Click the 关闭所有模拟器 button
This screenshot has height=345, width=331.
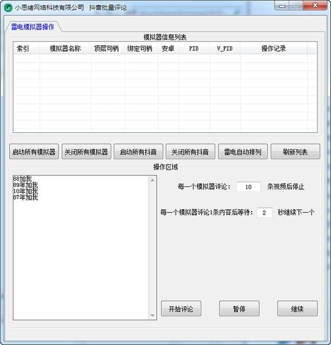coord(86,152)
